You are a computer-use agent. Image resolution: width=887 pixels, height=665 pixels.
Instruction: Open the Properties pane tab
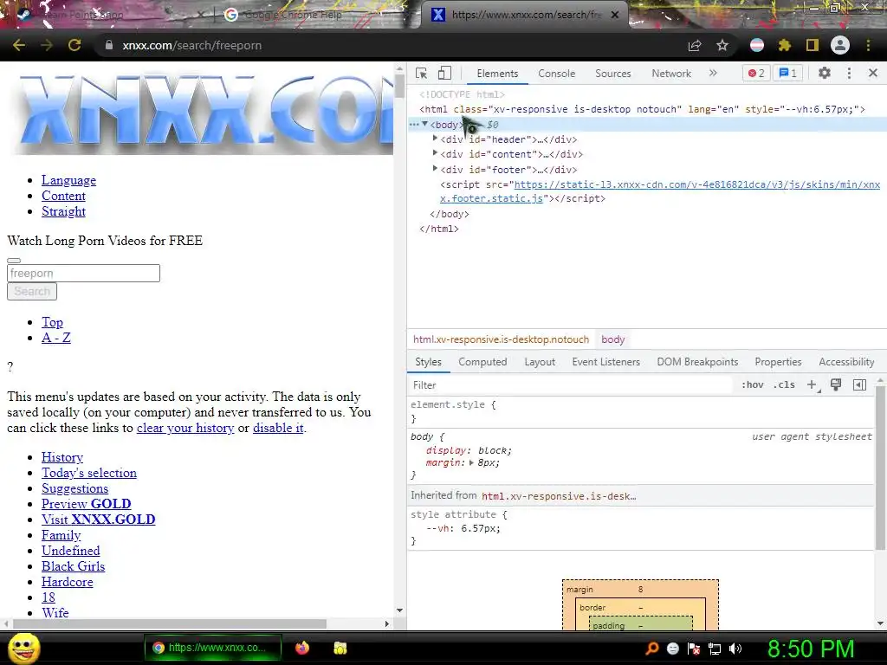click(x=778, y=362)
